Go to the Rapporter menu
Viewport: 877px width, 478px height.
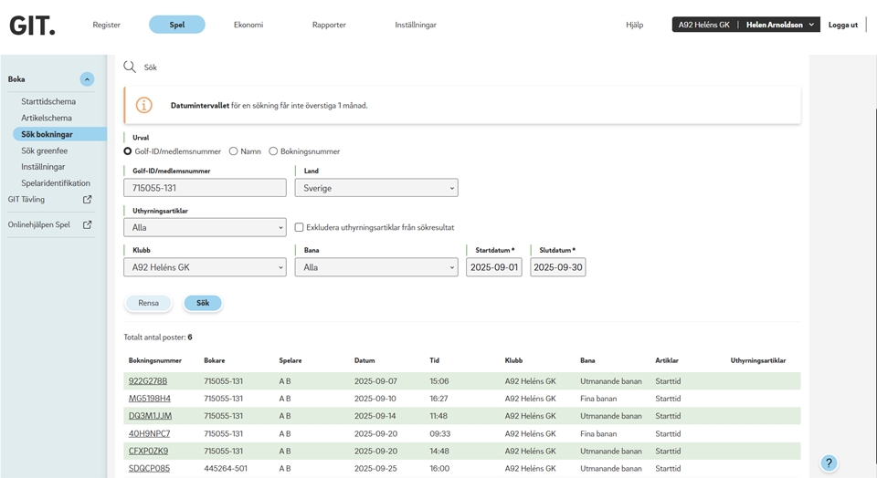(329, 25)
